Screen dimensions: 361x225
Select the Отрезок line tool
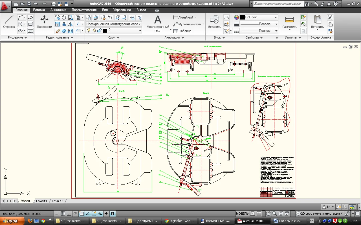9,22
